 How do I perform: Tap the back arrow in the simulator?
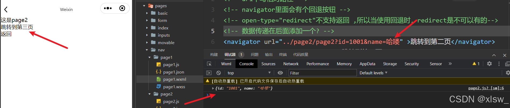pyautogui.click(x=6, y=10)
